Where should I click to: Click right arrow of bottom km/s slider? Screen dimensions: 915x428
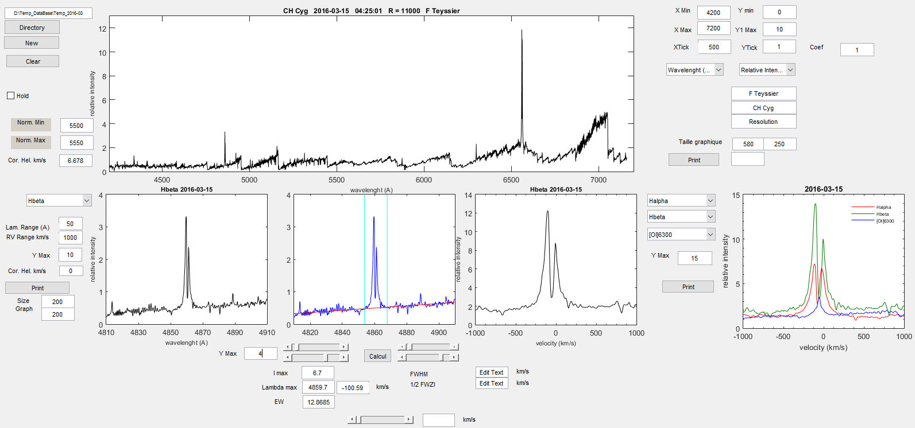click(409, 420)
